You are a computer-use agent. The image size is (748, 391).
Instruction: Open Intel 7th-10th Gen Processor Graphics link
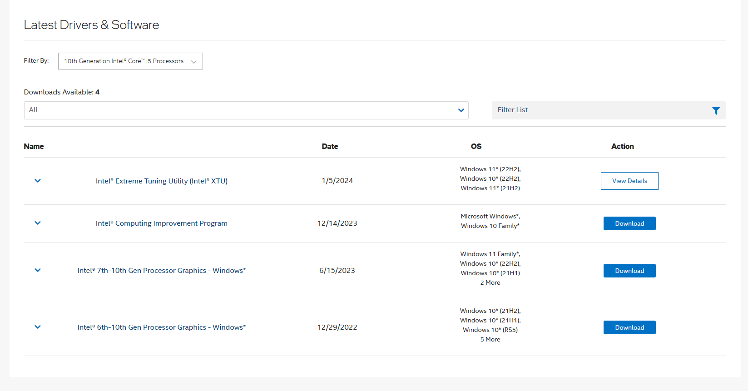click(x=162, y=271)
